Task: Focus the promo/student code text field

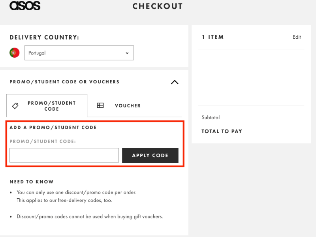Action: coord(64,155)
